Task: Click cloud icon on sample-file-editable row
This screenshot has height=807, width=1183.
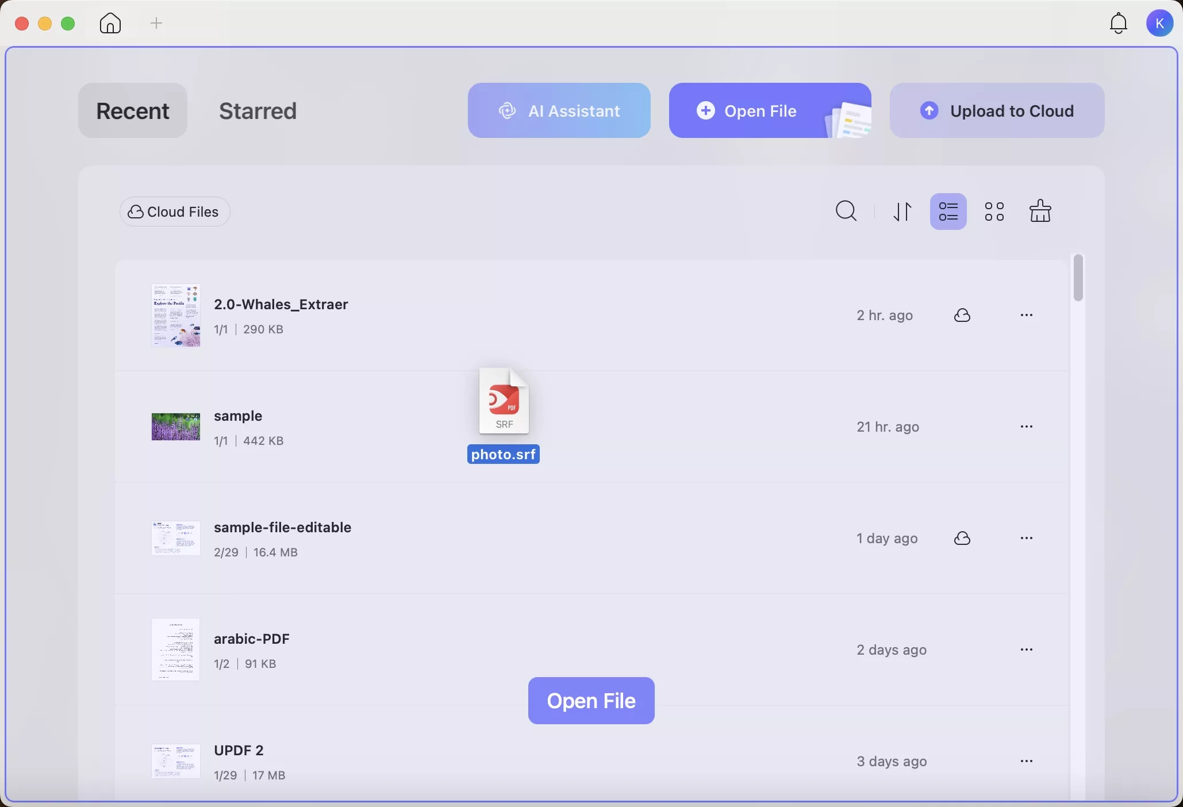Action: pyautogui.click(x=962, y=539)
